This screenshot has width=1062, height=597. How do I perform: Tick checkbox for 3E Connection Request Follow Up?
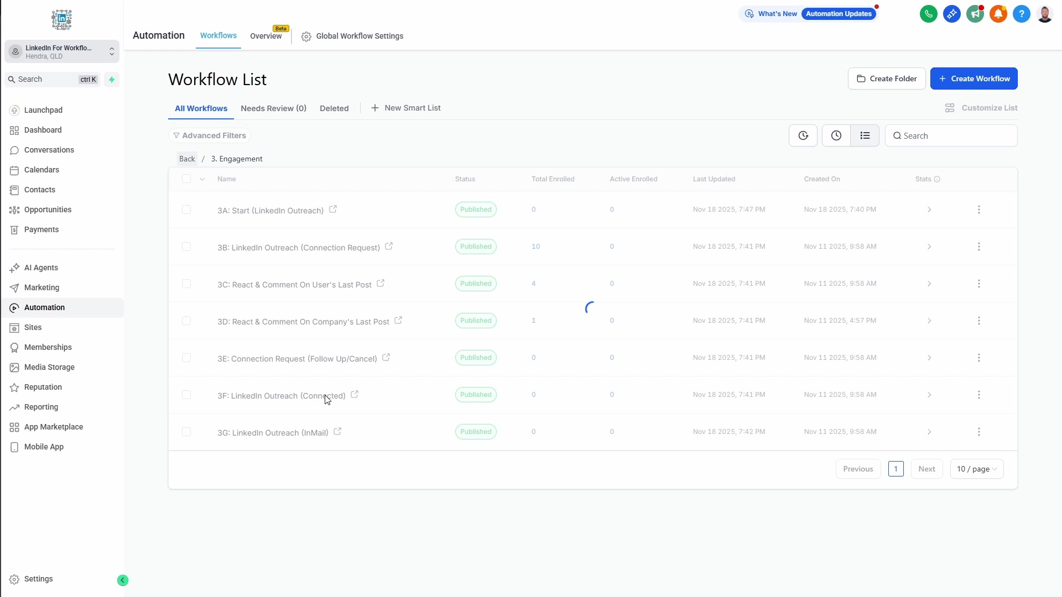coord(186,358)
